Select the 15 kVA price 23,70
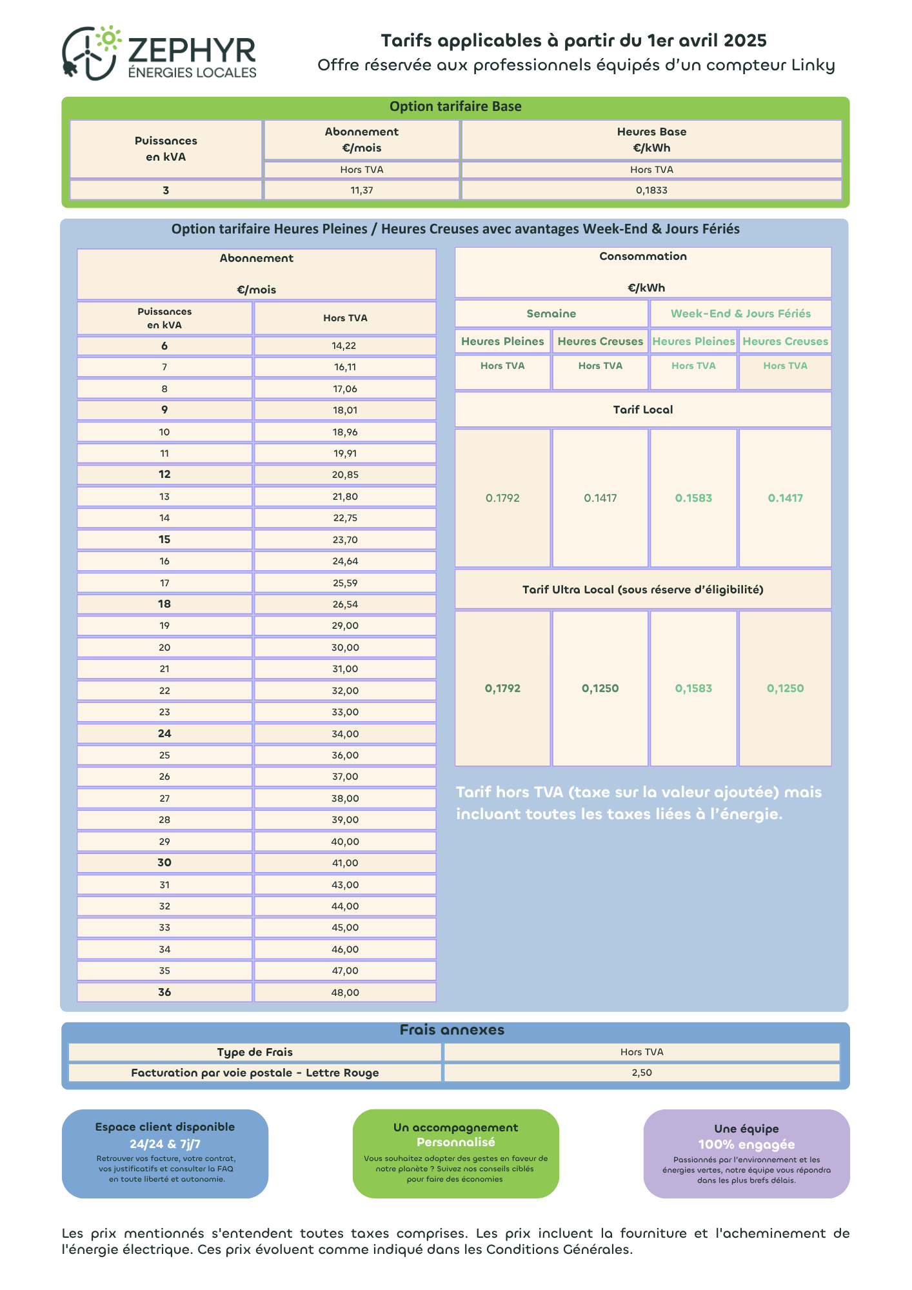The image size is (912, 1290). click(345, 540)
